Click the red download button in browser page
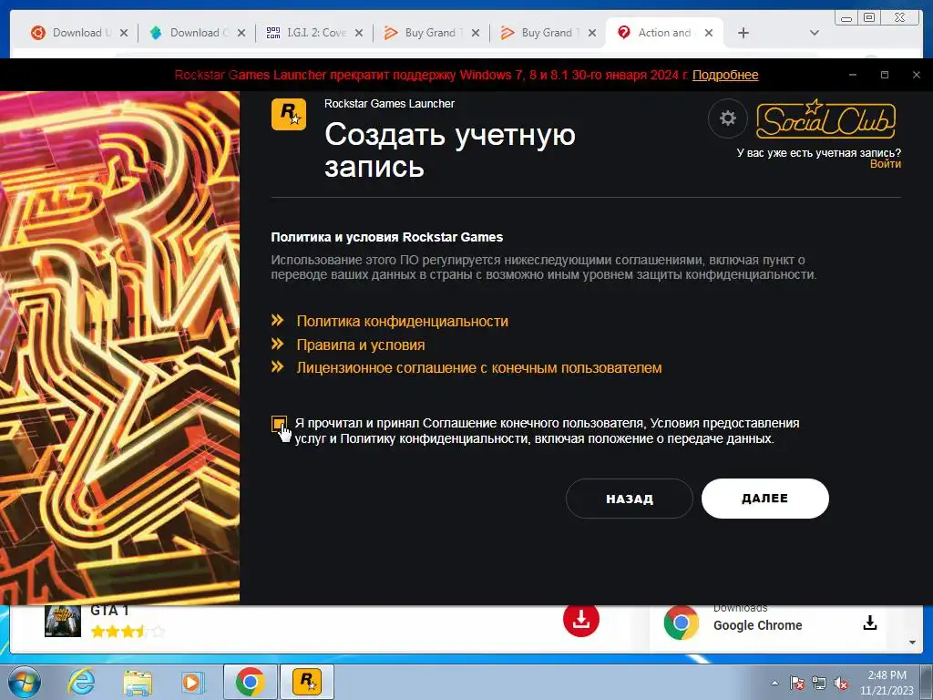 tap(580, 620)
